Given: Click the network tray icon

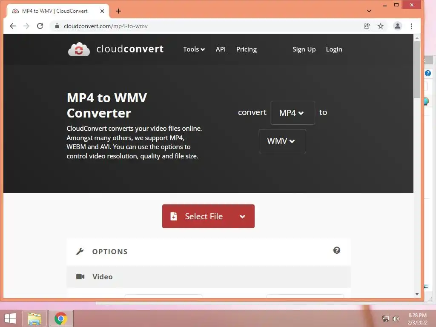Looking at the screenshot, I should click(x=386, y=318).
